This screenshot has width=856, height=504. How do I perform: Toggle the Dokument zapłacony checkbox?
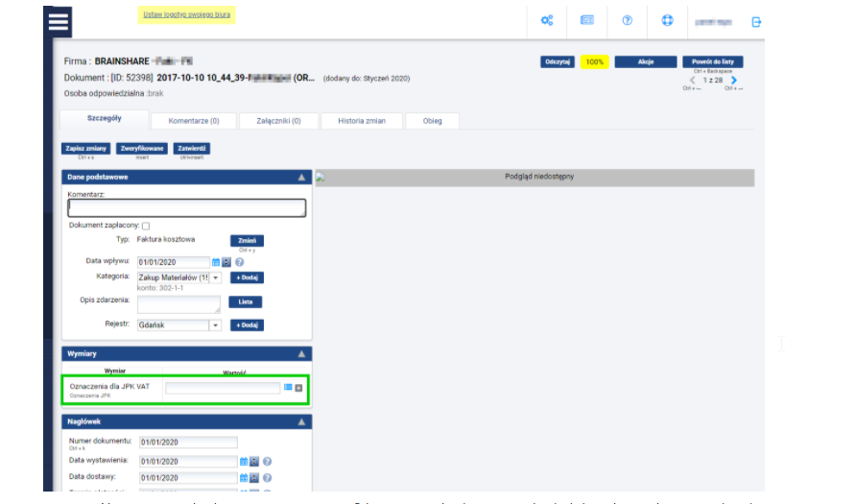tap(146, 226)
